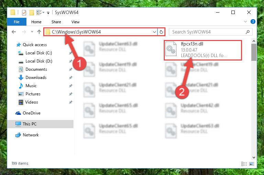Open the Help question mark icon
The image size is (264, 175).
(253, 22)
